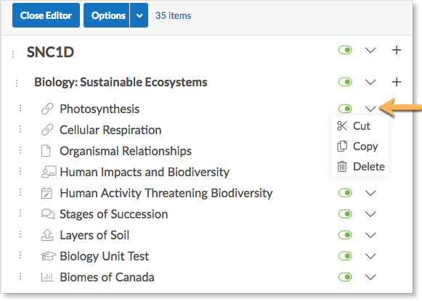Select Cut from the context menu
Viewport: 422px width, 301px height.
[x=354, y=126]
